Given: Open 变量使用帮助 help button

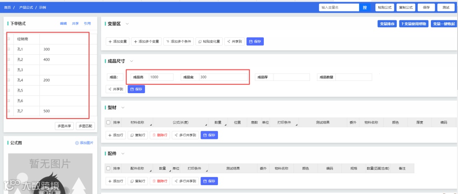Looking at the screenshot, I should (413, 24).
